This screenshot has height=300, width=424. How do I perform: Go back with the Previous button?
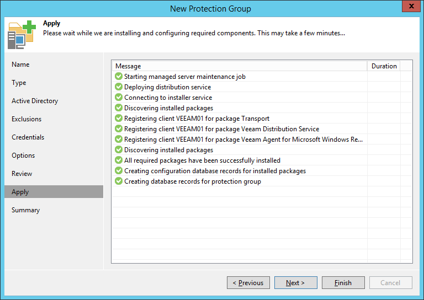coord(248,283)
